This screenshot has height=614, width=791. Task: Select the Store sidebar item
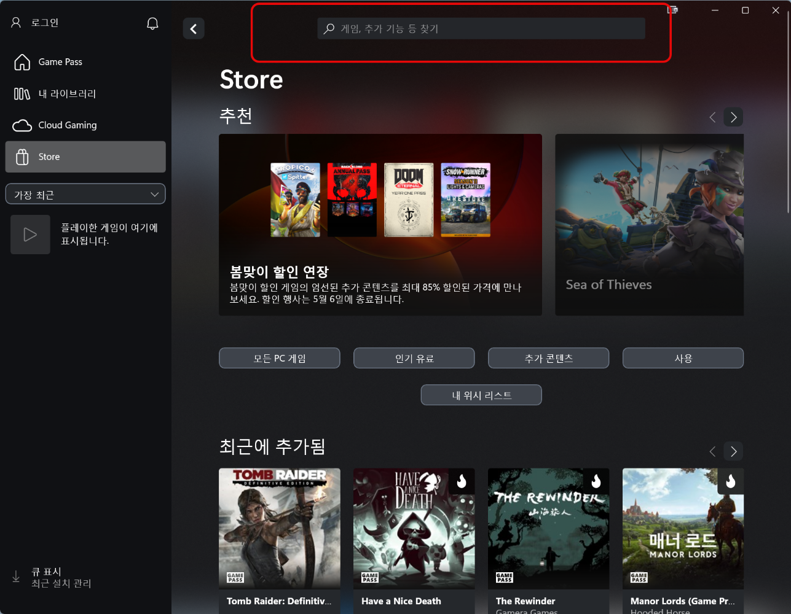tap(85, 157)
